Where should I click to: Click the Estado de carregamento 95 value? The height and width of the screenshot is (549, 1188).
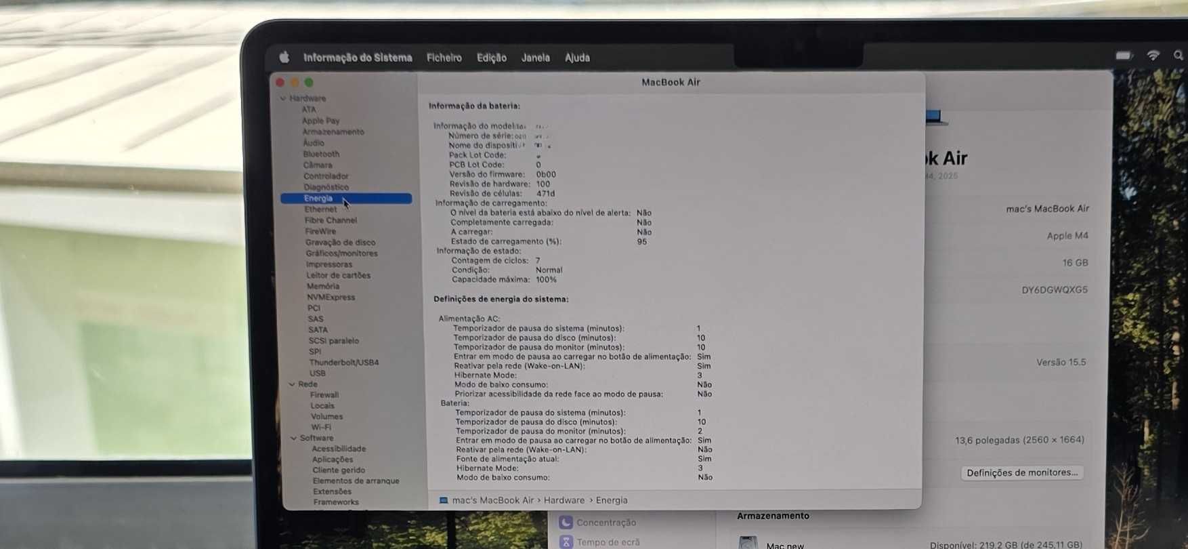click(x=642, y=241)
